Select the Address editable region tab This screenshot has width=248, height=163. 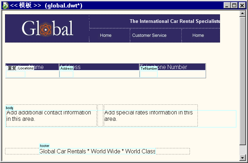[x=67, y=69]
